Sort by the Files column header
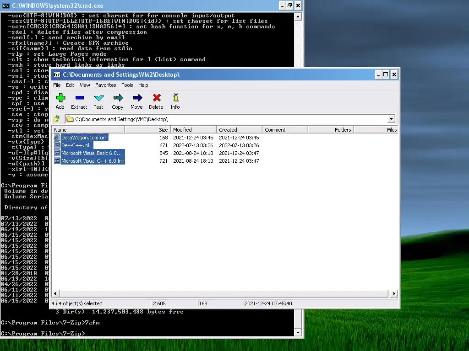 pyautogui.click(x=376, y=129)
